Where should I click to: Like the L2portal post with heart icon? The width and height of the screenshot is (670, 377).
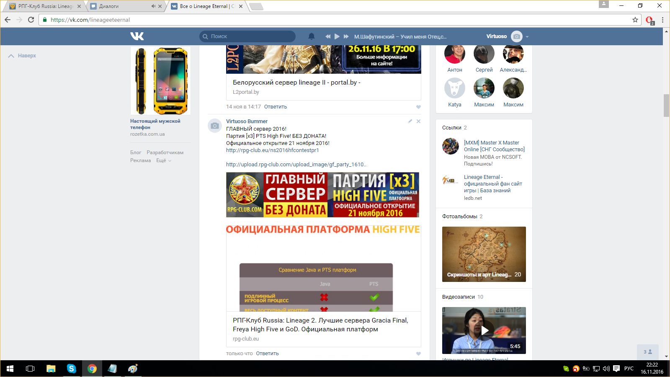(418, 107)
